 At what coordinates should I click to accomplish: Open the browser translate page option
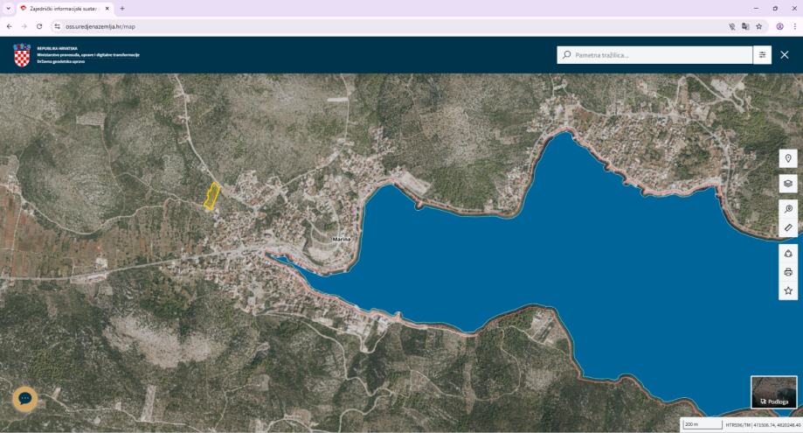coord(745,26)
